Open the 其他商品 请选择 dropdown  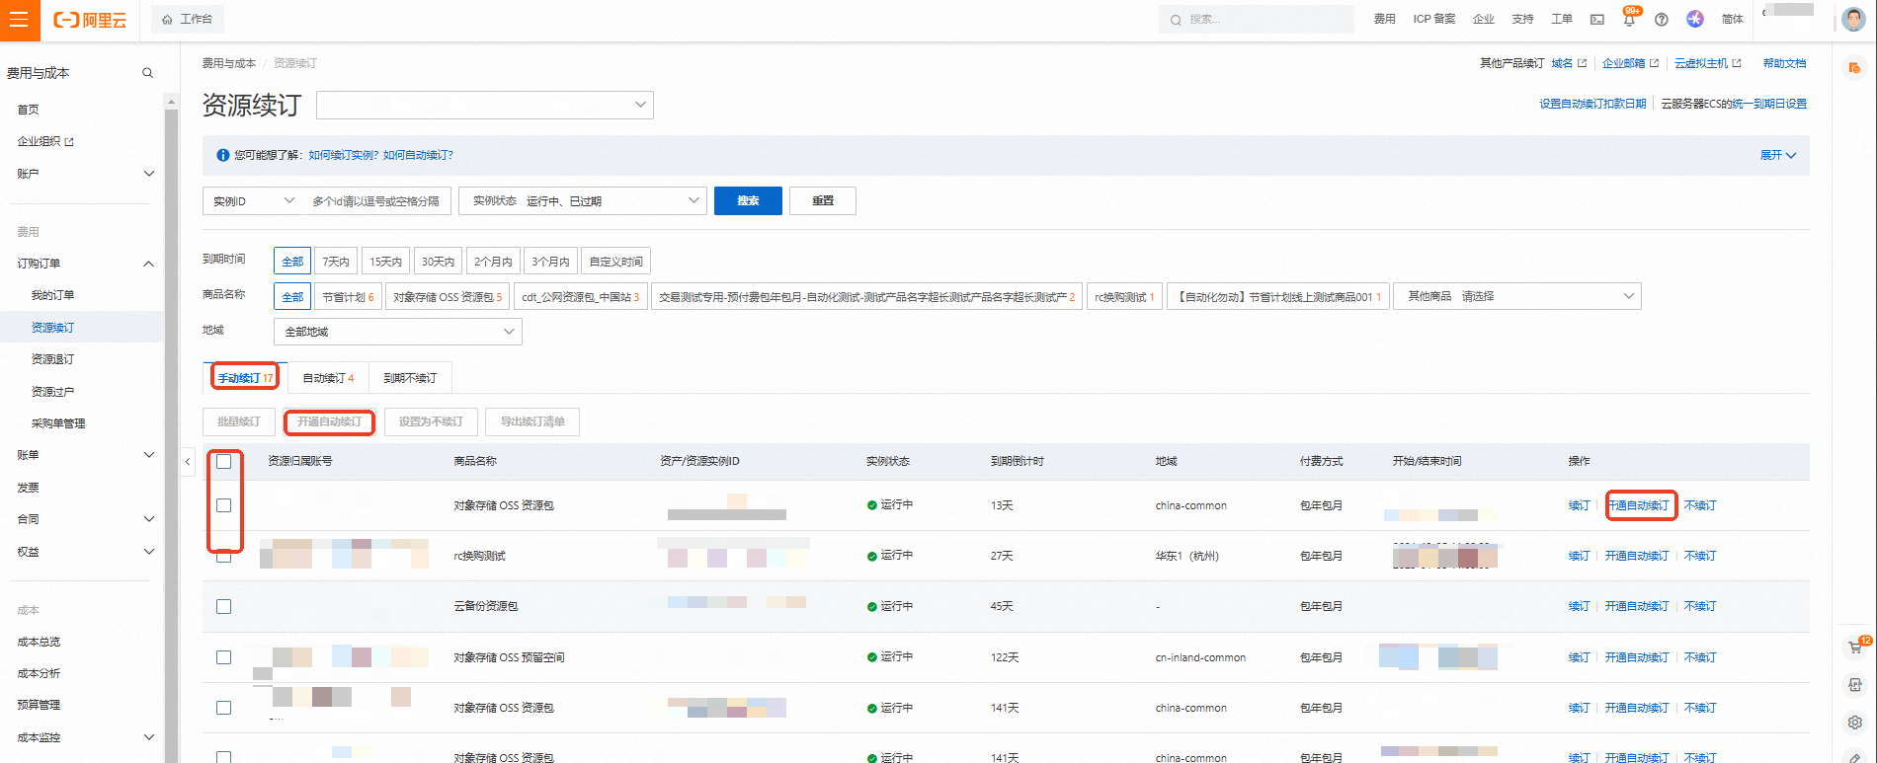1517,296
